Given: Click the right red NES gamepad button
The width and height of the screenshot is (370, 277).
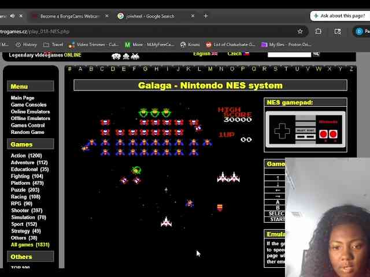Looking at the screenshot, I should (x=333, y=134).
